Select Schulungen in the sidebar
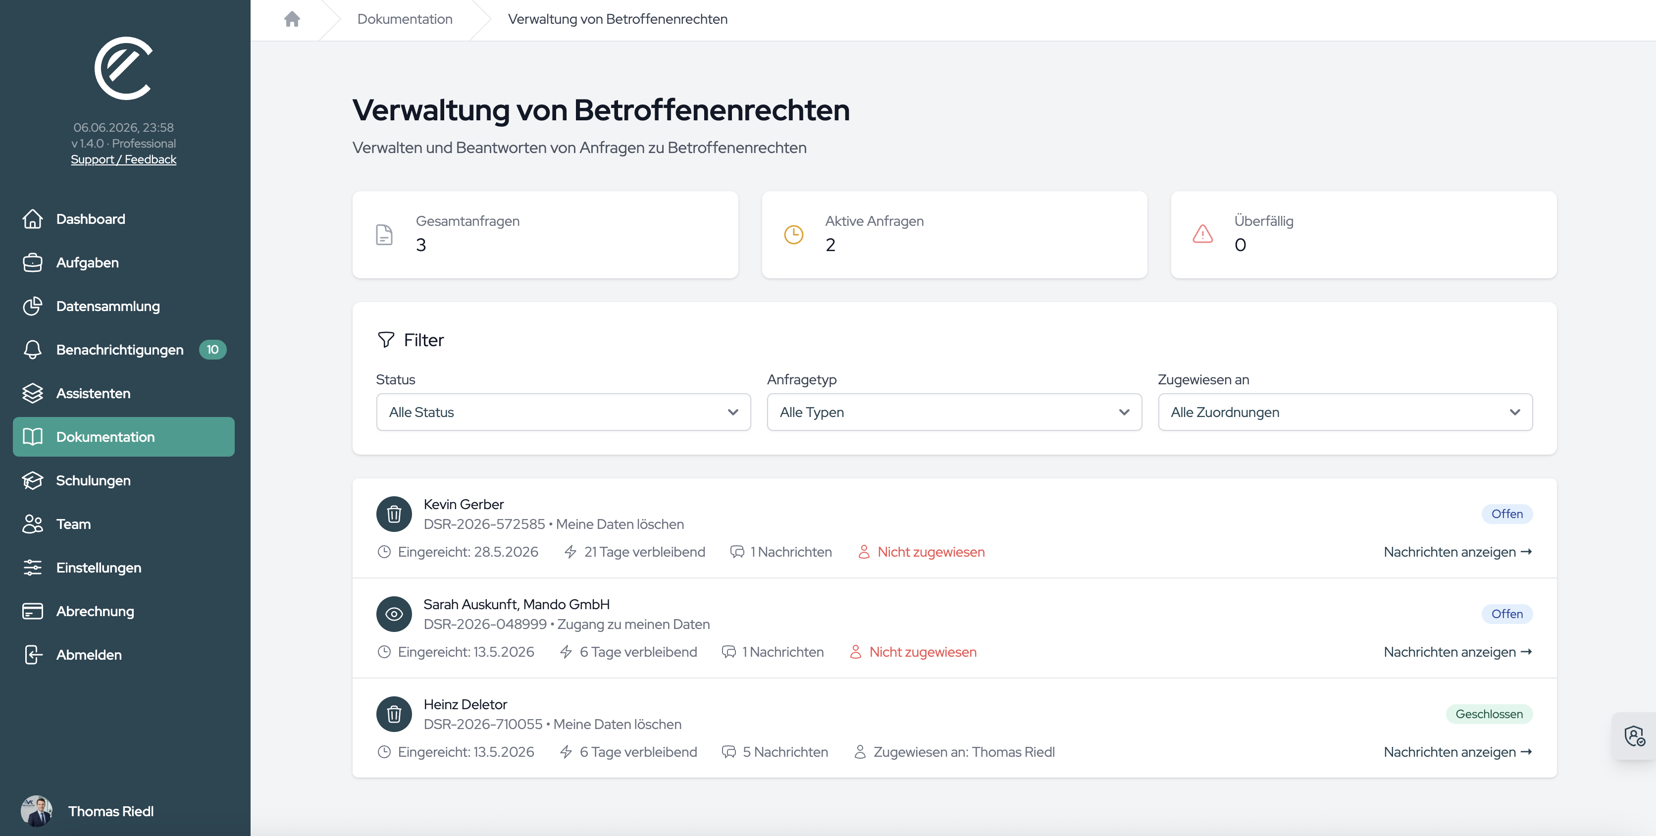 point(123,480)
